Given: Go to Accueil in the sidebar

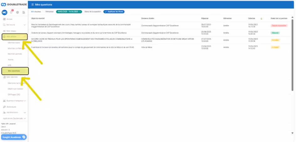Looking at the screenshot, I should [9, 19].
